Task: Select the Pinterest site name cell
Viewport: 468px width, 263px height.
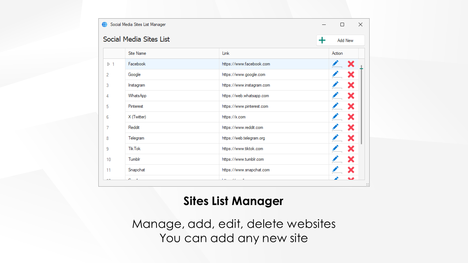Action: tap(172, 106)
